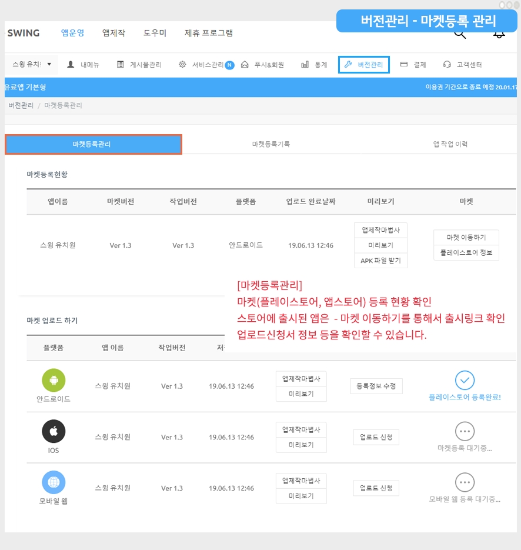Click the Play Store registration complete checkmark icon

click(x=465, y=380)
